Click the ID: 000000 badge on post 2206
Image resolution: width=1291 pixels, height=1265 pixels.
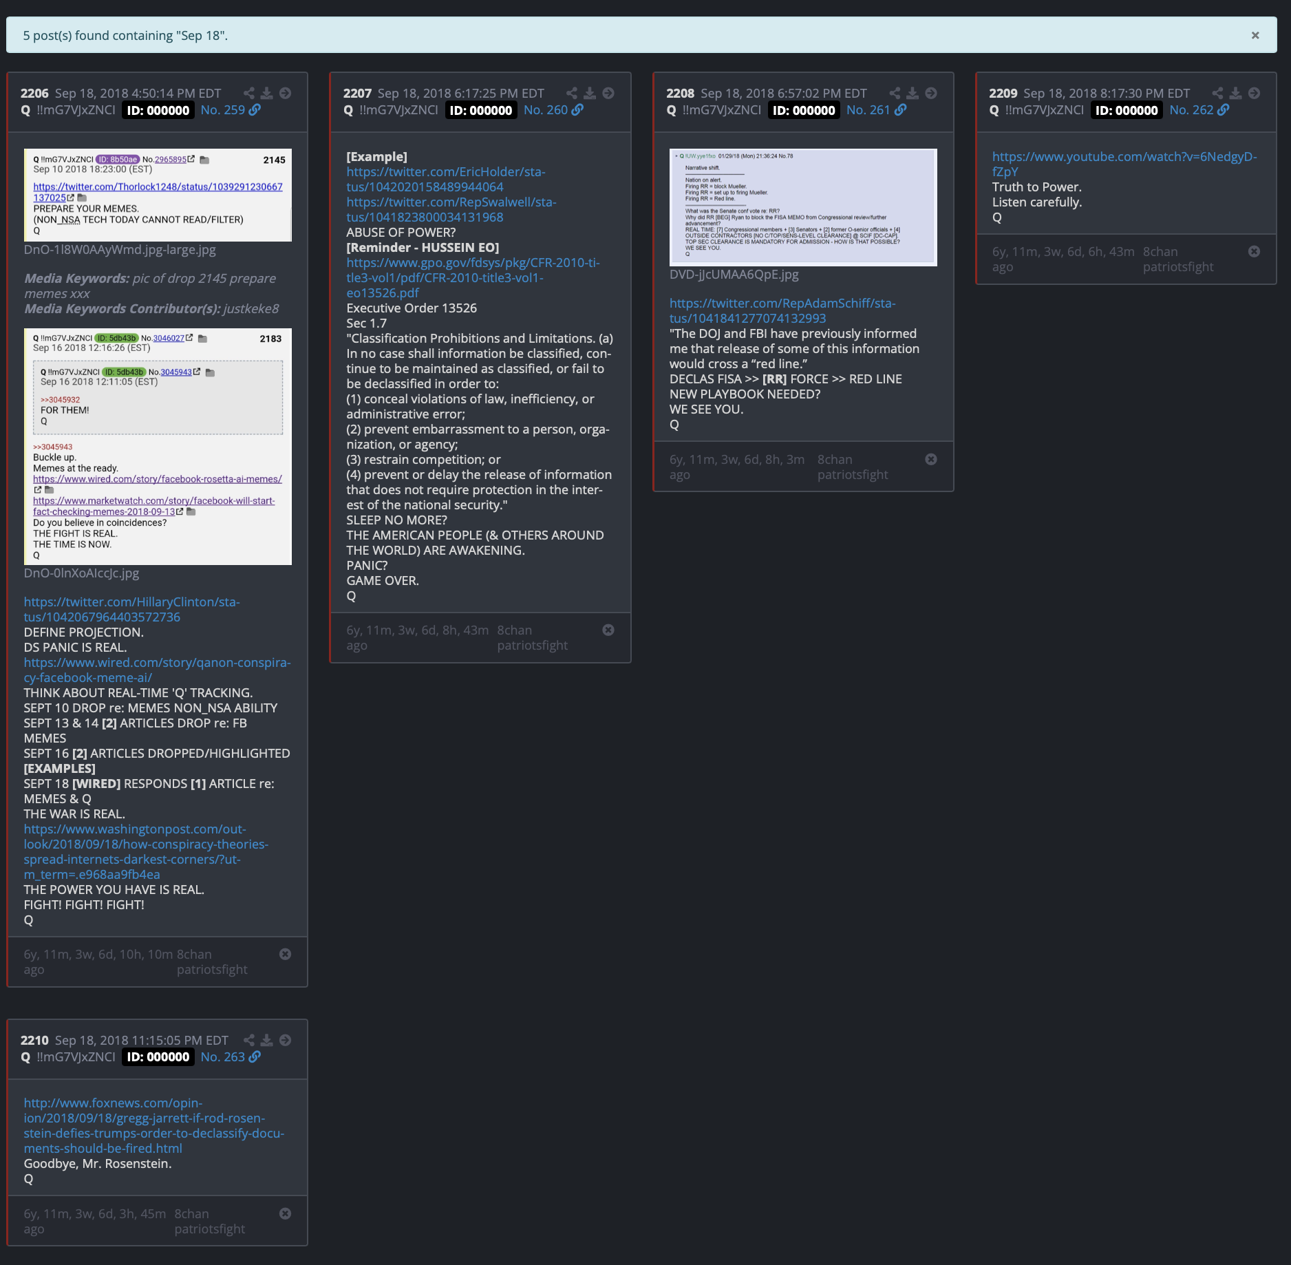[x=158, y=110]
